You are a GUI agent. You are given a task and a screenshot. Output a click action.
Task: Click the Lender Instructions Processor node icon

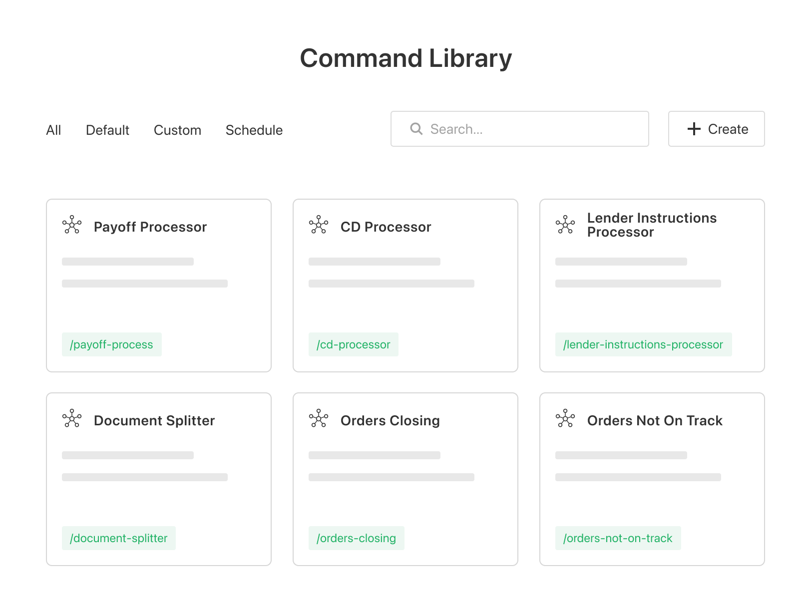(x=565, y=225)
